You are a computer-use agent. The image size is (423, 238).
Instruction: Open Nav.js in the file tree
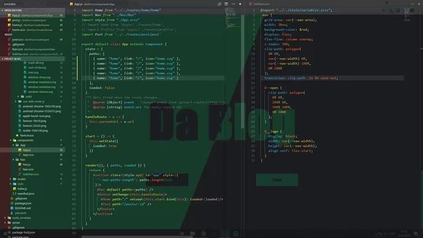pos(26,165)
